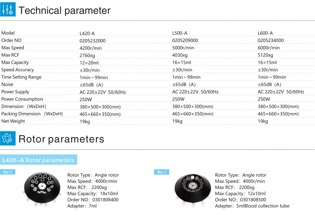The height and width of the screenshot is (215, 315).
Task: Click order number 0205234000
Action: point(271,41)
